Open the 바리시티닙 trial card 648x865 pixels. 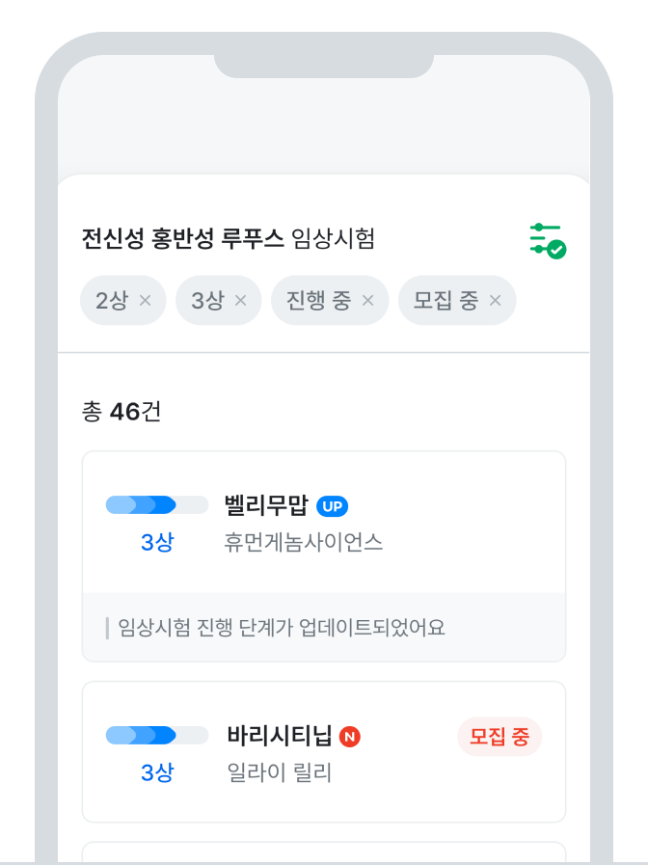(324, 751)
